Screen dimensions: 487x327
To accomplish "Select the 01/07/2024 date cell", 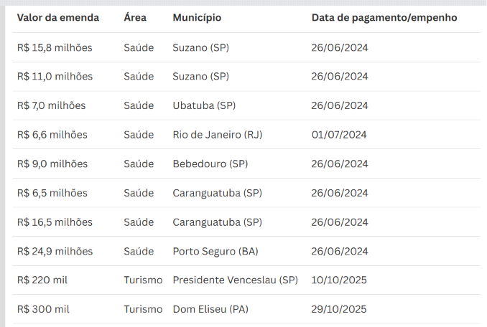I will point(339,135).
